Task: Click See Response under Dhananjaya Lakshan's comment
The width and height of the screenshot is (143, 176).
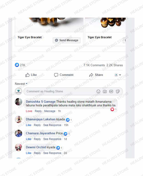Action: 52,125
